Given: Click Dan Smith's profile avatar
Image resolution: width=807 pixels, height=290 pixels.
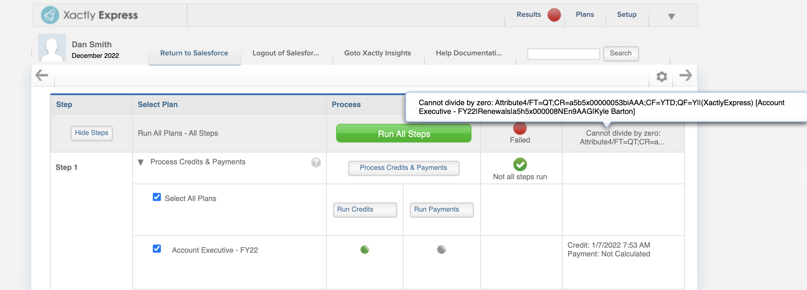Looking at the screenshot, I should pyautogui.click(x=52, y=48).
